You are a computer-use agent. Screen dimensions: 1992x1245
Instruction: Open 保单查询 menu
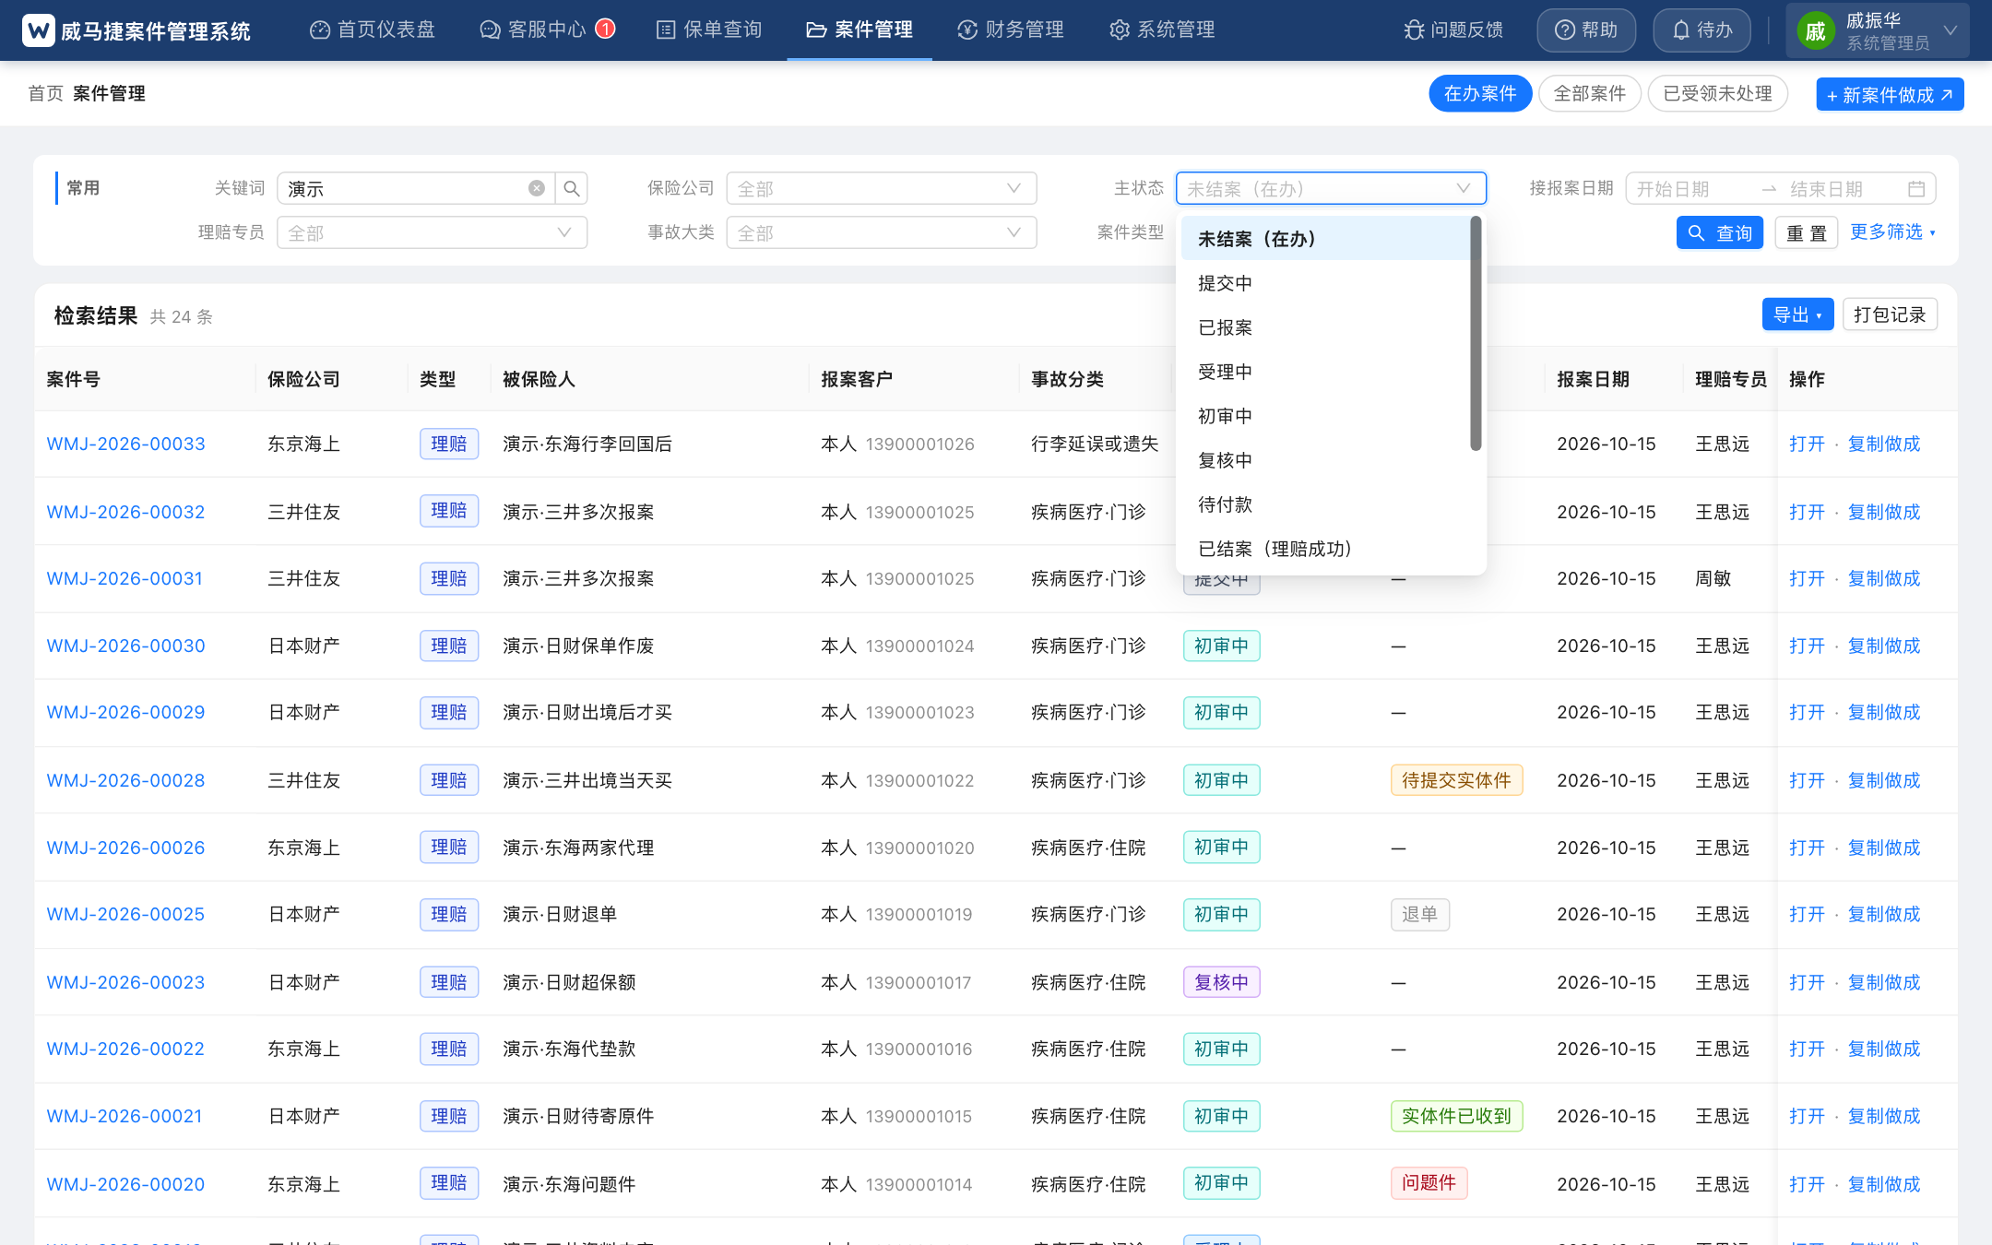709,30
